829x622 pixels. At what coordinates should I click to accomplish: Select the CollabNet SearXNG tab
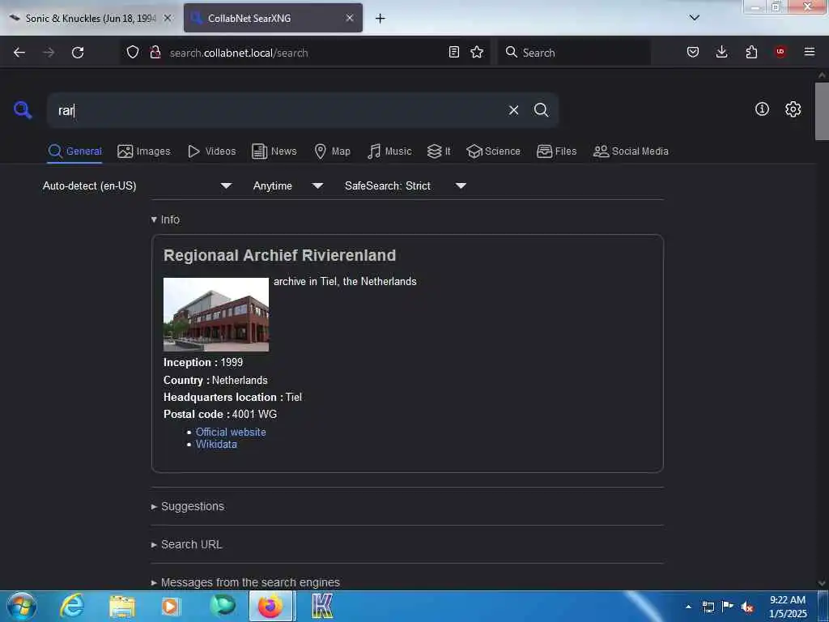[x=274, y=18]
